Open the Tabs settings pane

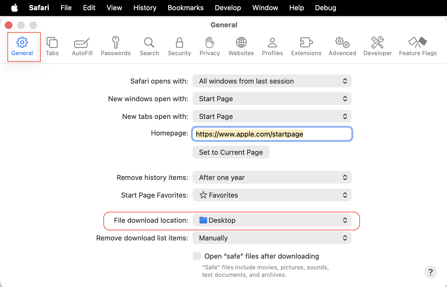pyautogui.click(x=52, y=47)
